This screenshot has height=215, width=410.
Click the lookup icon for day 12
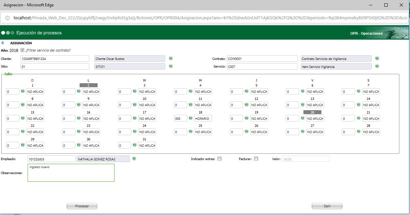[247, 105]
